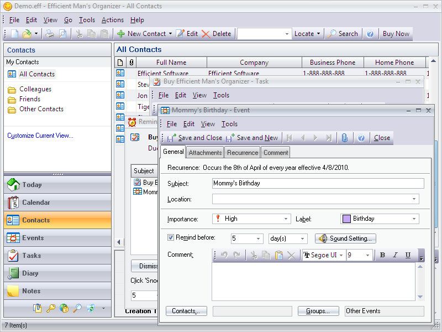Click the Sound Setting button
The image size is (442, 332).
coord(346,238)
